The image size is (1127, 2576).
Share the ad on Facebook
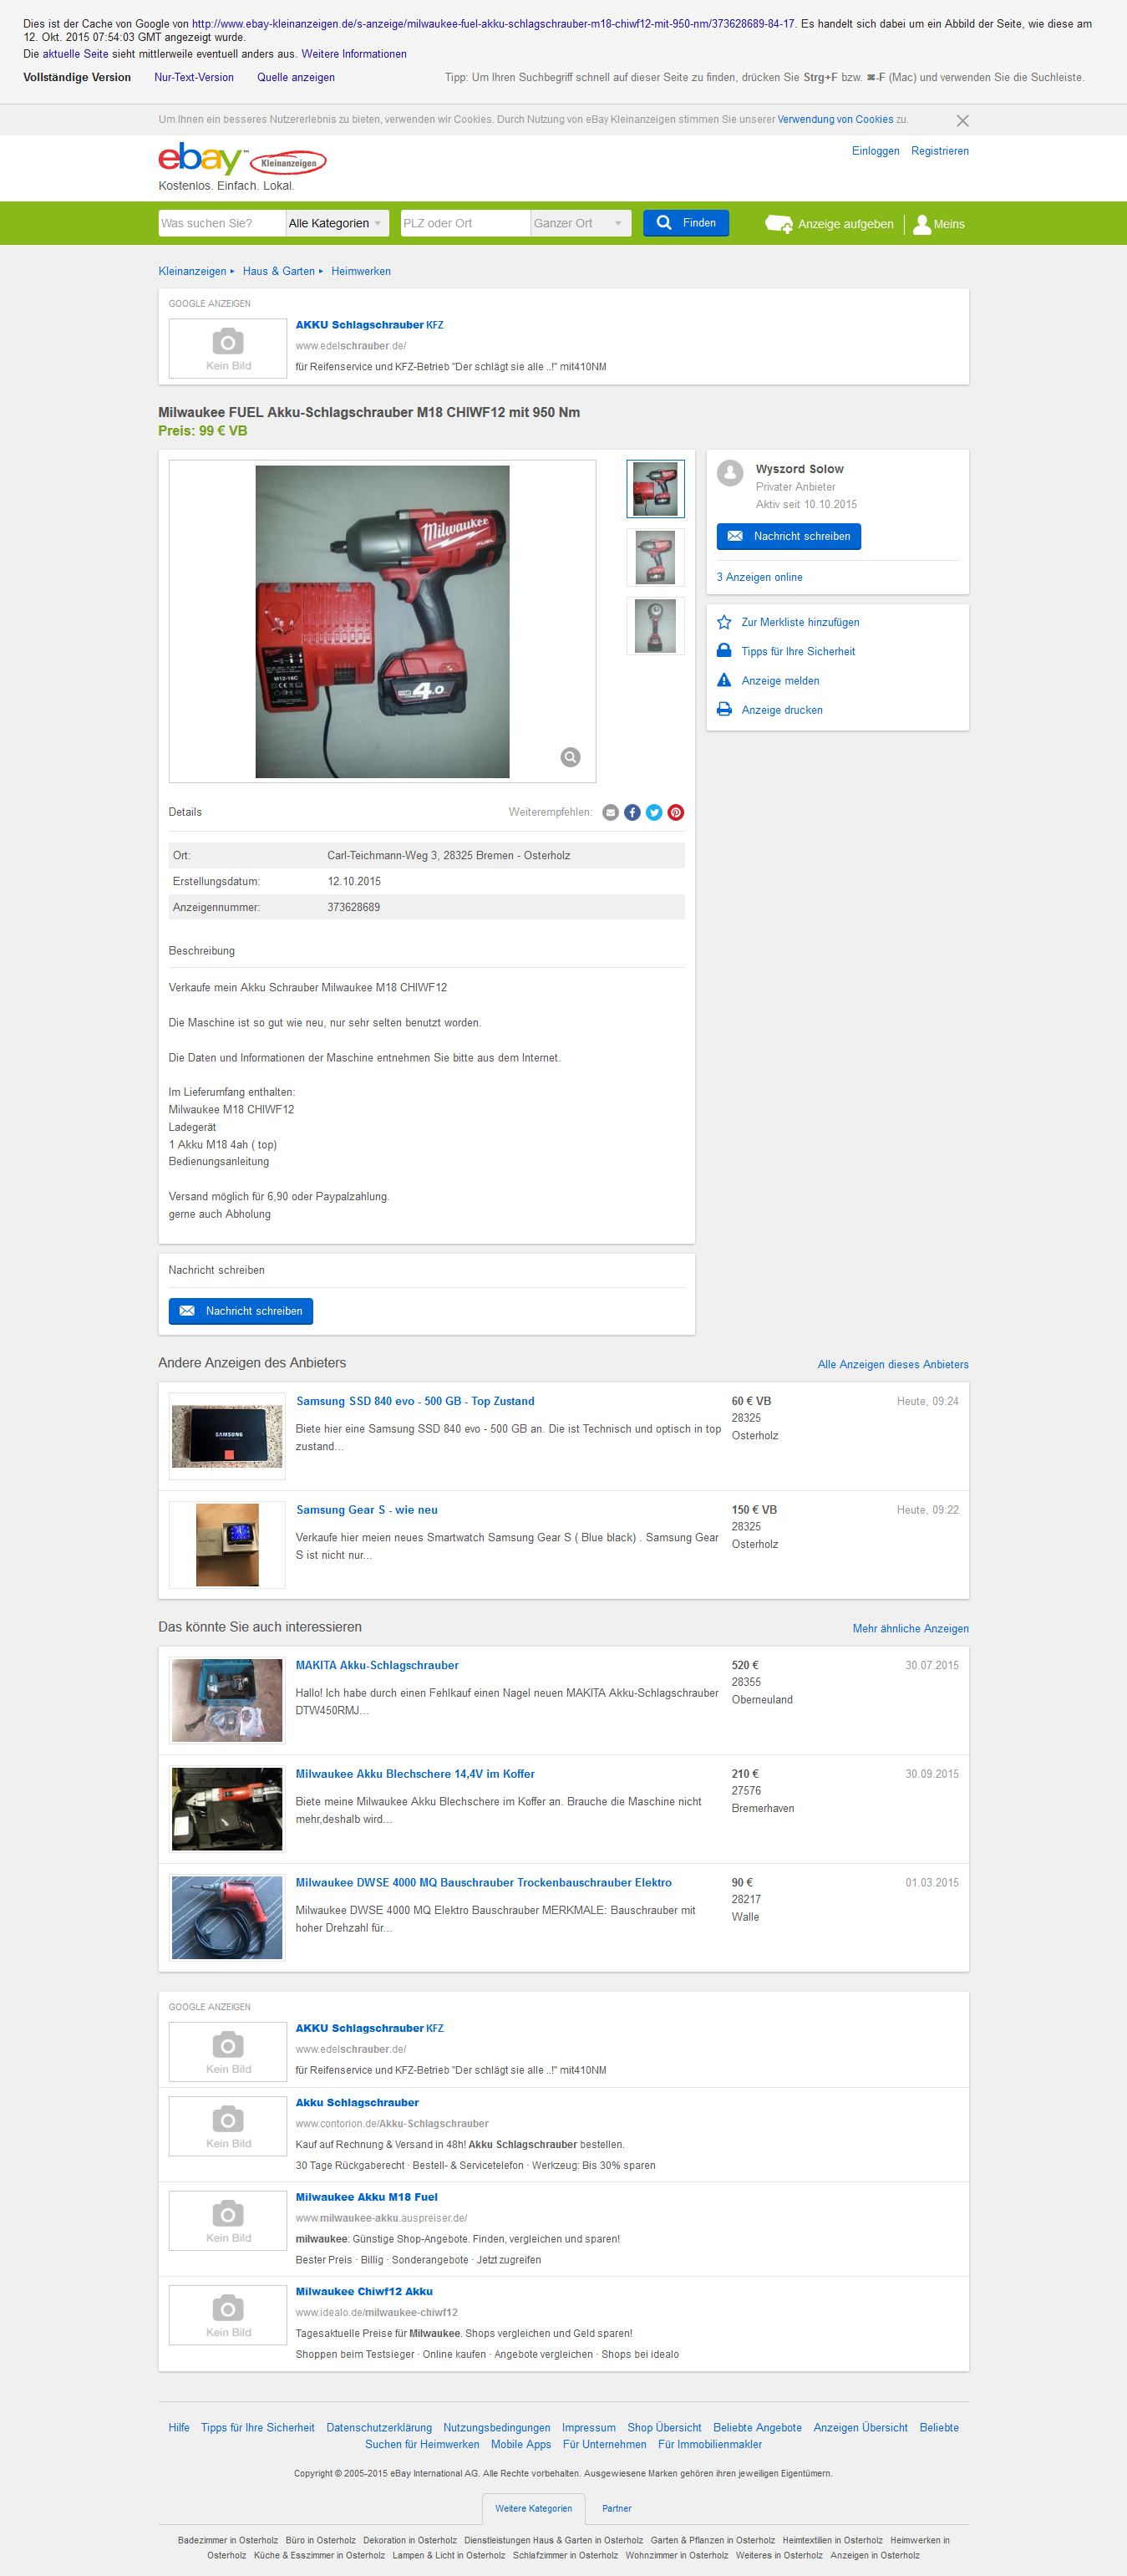(632, 812)
